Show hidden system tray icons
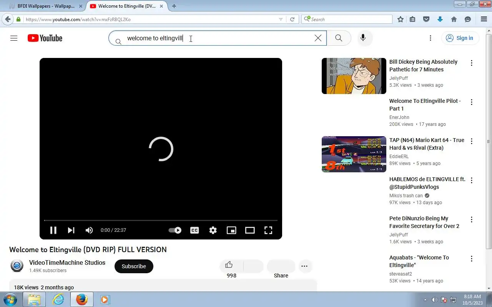The height and width of the screenshot is (307, 492). click(x=425, y=300)
